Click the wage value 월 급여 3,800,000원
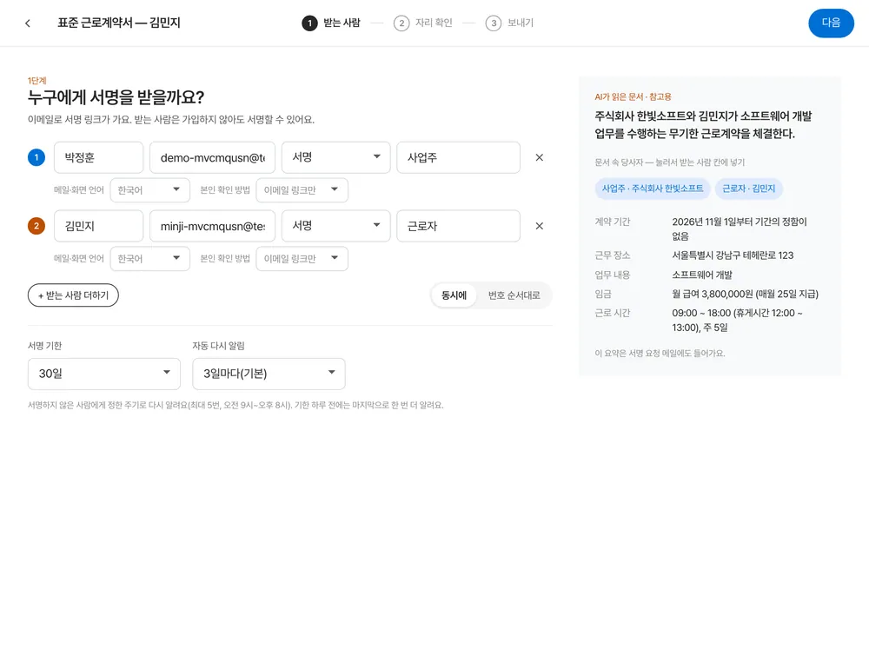This screenshot has height=656, width=869. coord(746,295)
